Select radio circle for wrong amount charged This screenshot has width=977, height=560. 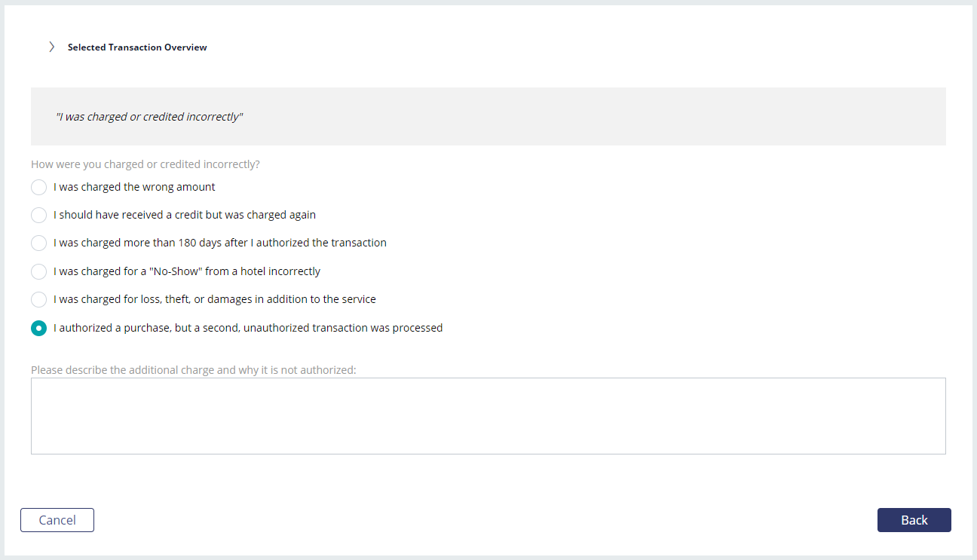tap(38, 187)
